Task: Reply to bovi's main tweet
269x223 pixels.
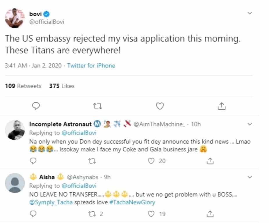Action: [35, 107]
